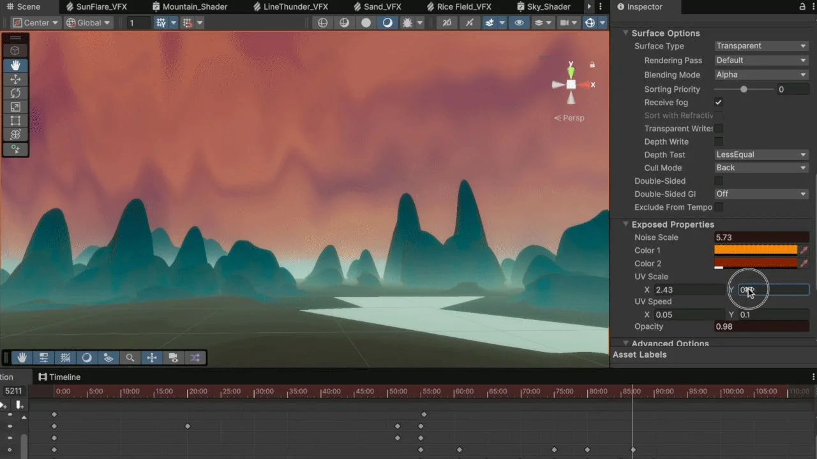The width and height of the screenshot is (817, 459).
Task: Open the orange Color 1 swatch
Action: pyautogui.click(x=756, y=251)
